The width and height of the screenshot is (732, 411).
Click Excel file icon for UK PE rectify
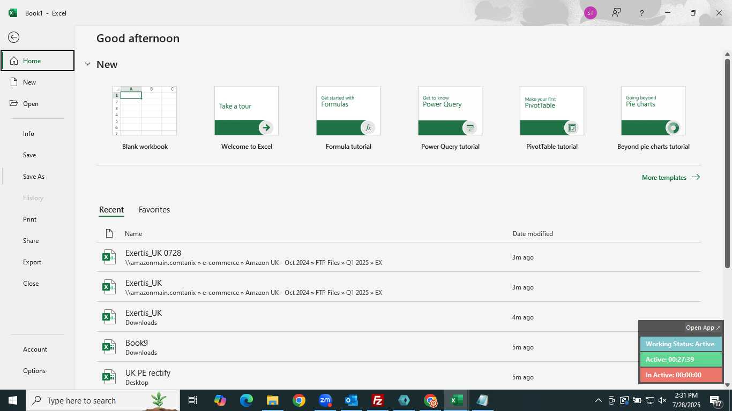(109, 377)
